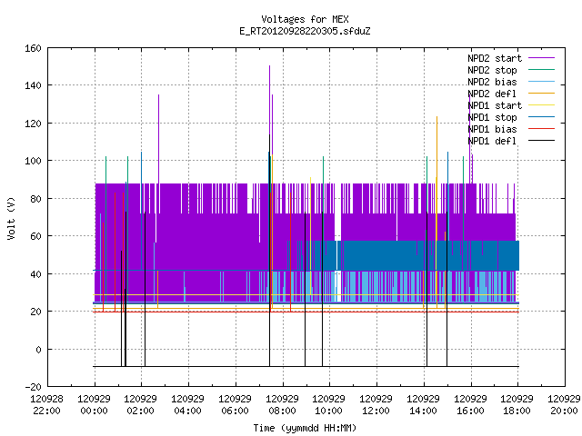Image resolution: width=582 pixels, height=436 pixels.
Task: Click the y-axis tick label 80
Action: pyautogui.click(x=35, y=199)
